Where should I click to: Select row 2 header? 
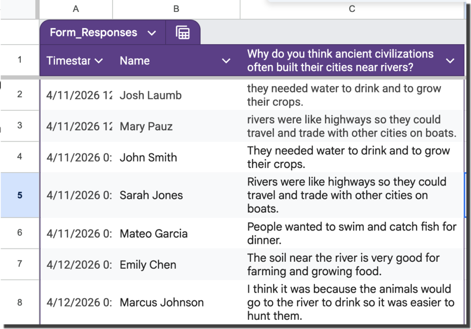coord(19,95)
